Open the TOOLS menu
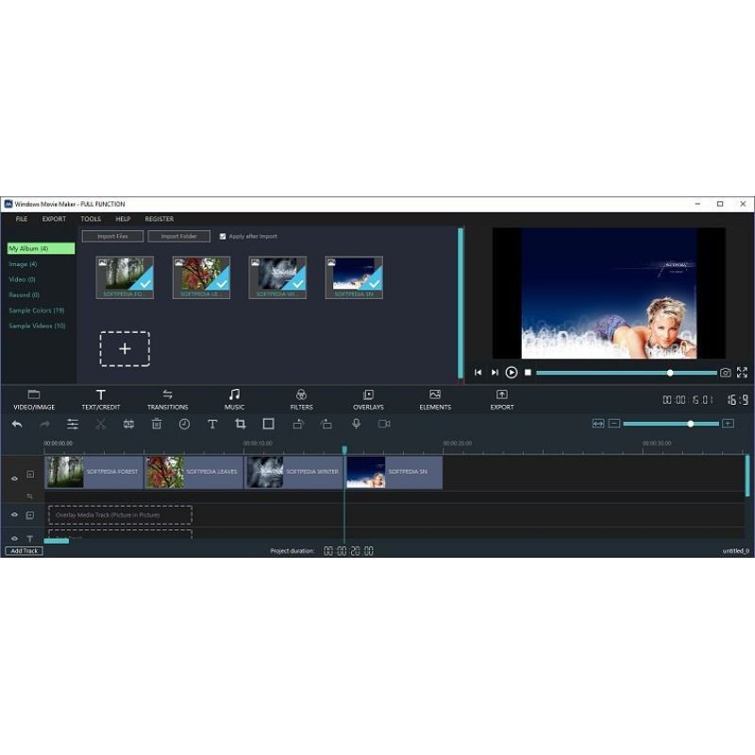Screen dimensions: 755x755 coord(91,219)
